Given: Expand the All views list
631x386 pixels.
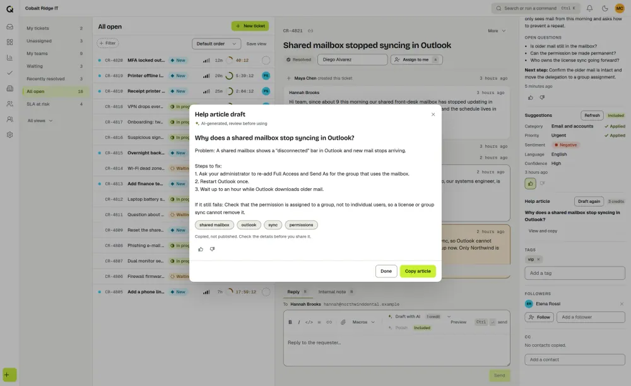Looking at the screenshot, I should tap(40, 121).
